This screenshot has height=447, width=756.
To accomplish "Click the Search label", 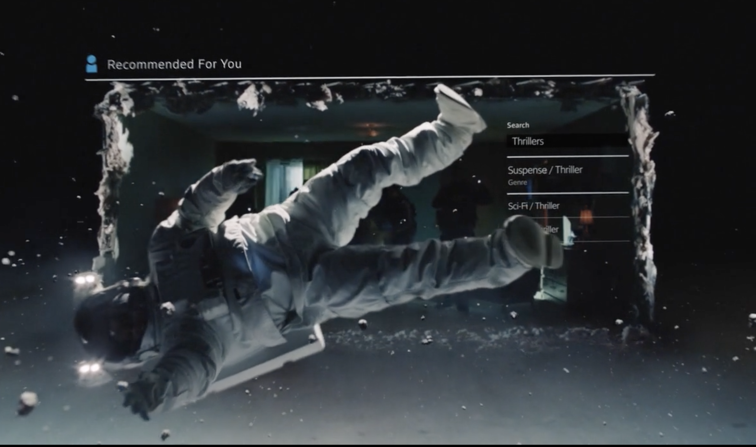I will (x=518, y=125).
